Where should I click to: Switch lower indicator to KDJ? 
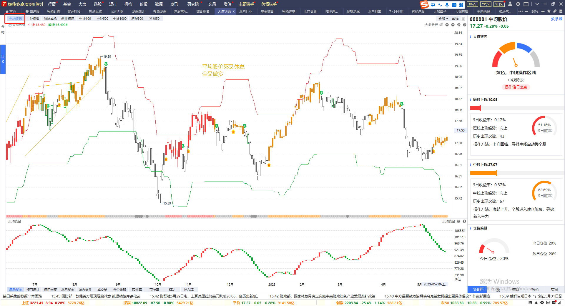click(x=172, y=290)
